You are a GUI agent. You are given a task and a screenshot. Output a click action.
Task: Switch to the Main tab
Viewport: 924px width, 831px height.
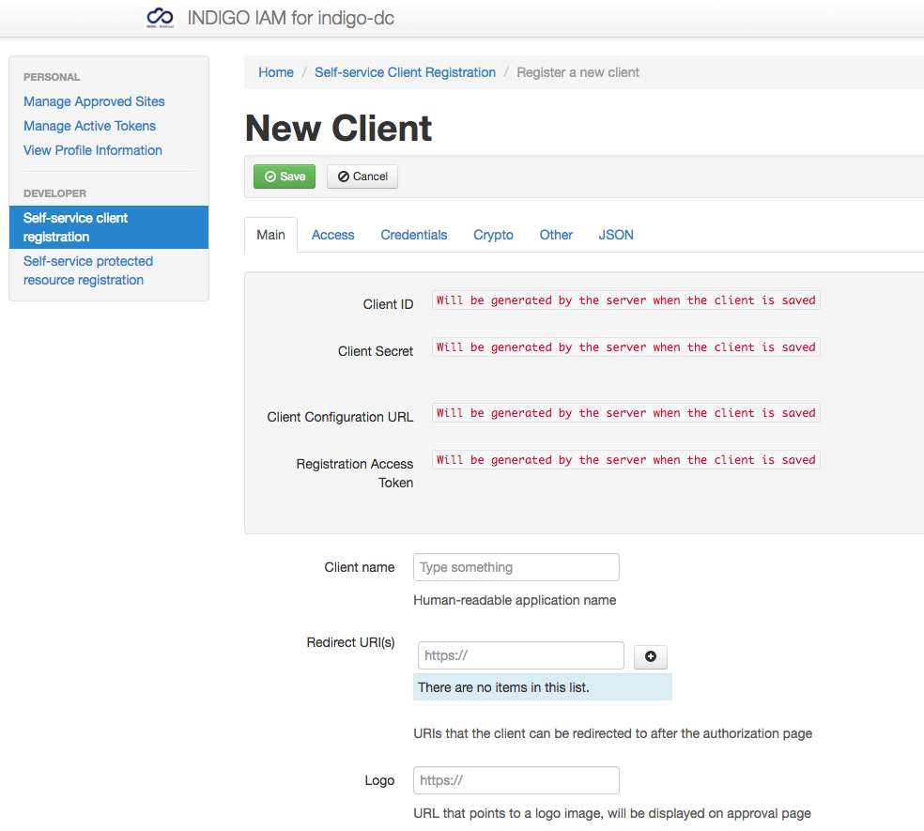tap(271, 235)
